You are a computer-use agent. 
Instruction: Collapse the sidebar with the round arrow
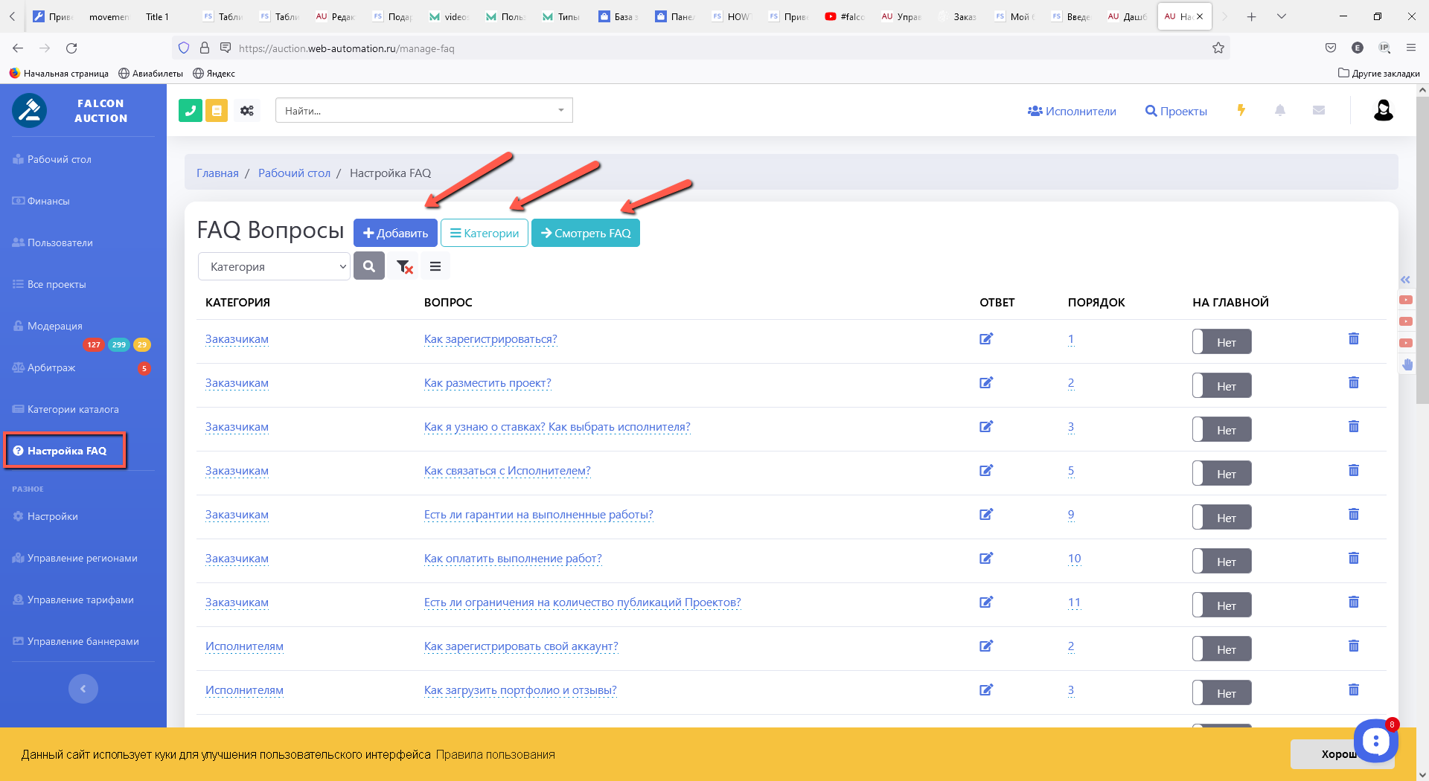(x=83, y=689)
